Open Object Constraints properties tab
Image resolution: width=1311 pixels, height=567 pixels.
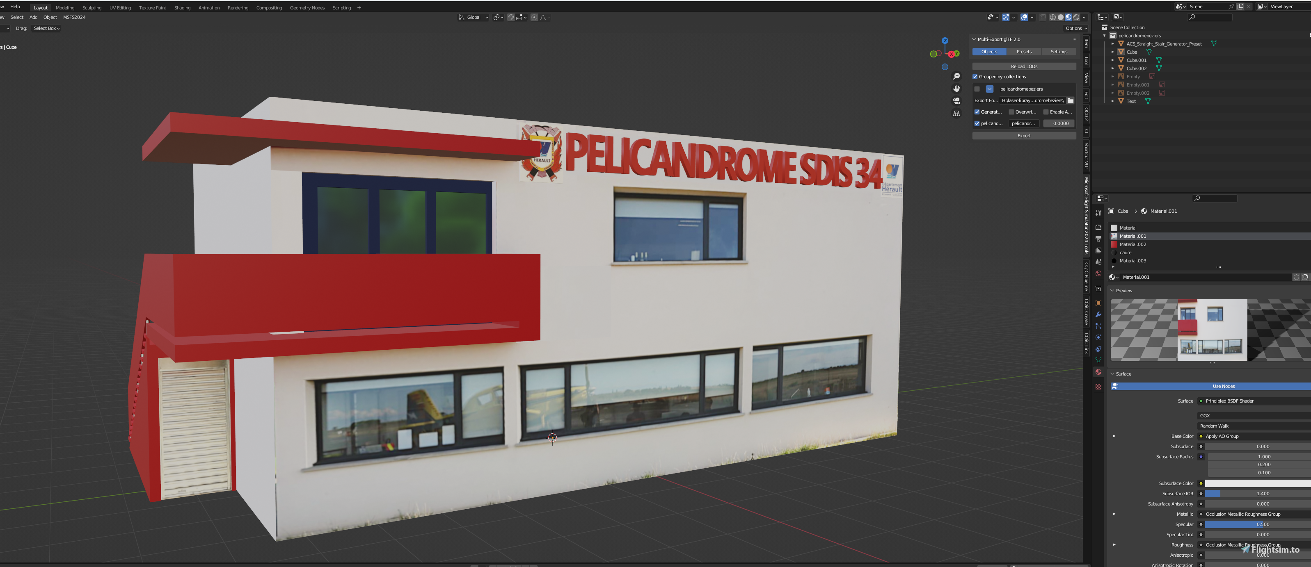1098,349
